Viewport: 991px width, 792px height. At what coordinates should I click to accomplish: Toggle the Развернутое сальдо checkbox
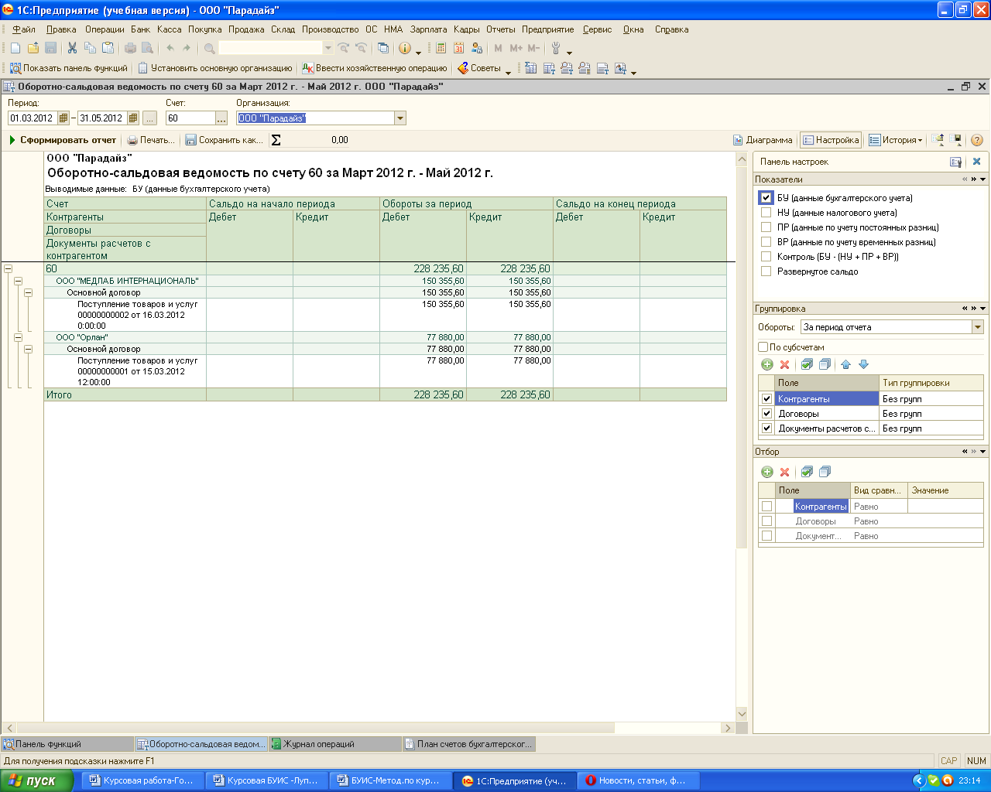coord(766,271)
